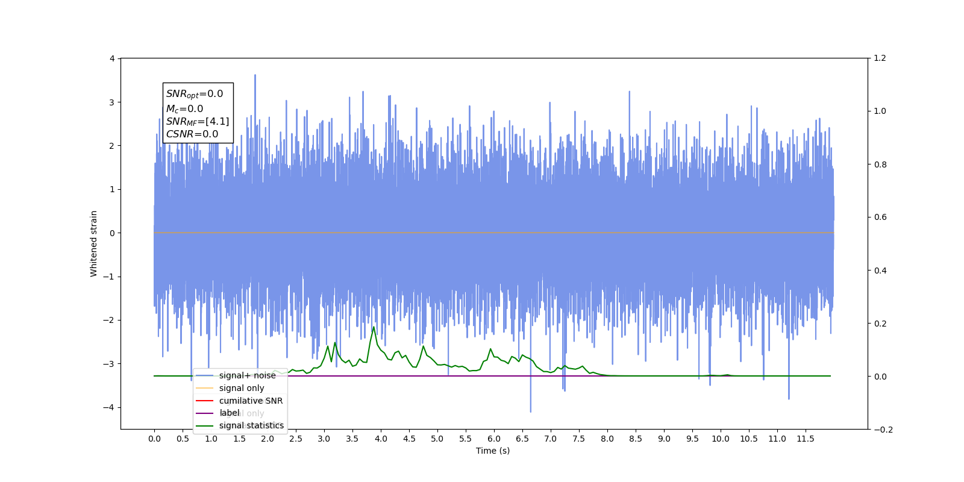The width and height of the screenshot is (964, 482).
Task: Click the 'Time (s)' x-axis label
Action: [x=493, y=451]
